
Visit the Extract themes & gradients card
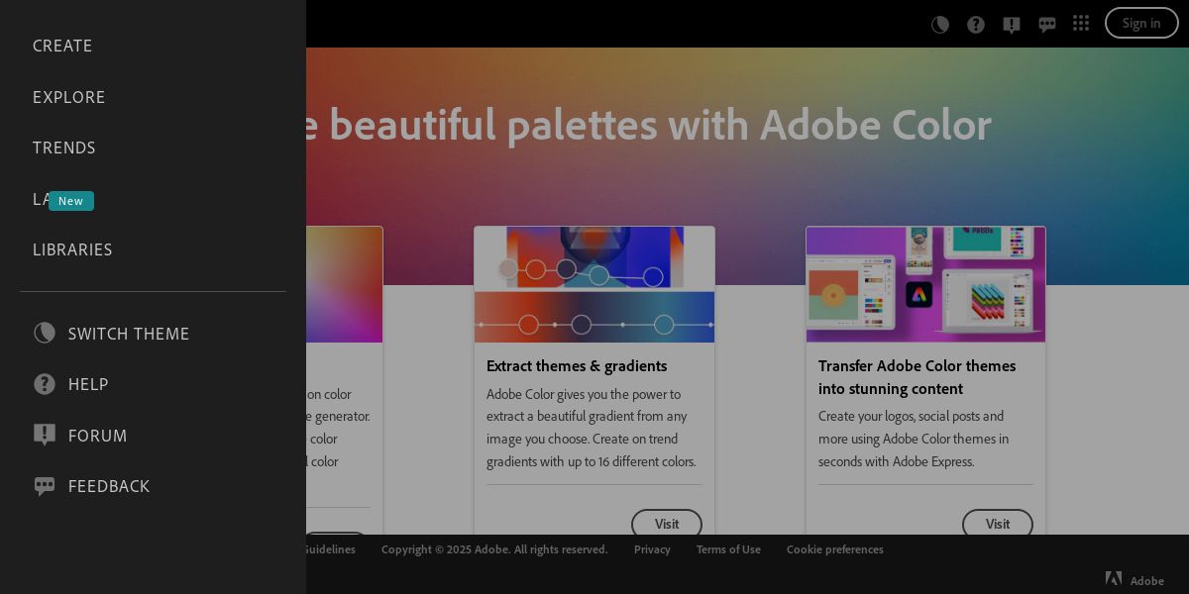[667, 524]
